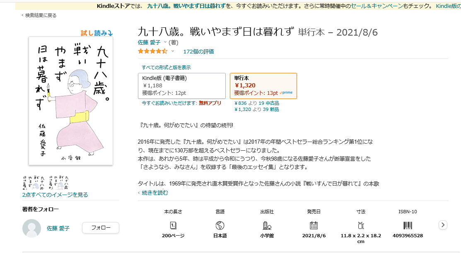This screenshot has width=461, height=253.
Task: Expand the author 佐藤 愛子 dropdown arrow
Action: tap(165, 42)
